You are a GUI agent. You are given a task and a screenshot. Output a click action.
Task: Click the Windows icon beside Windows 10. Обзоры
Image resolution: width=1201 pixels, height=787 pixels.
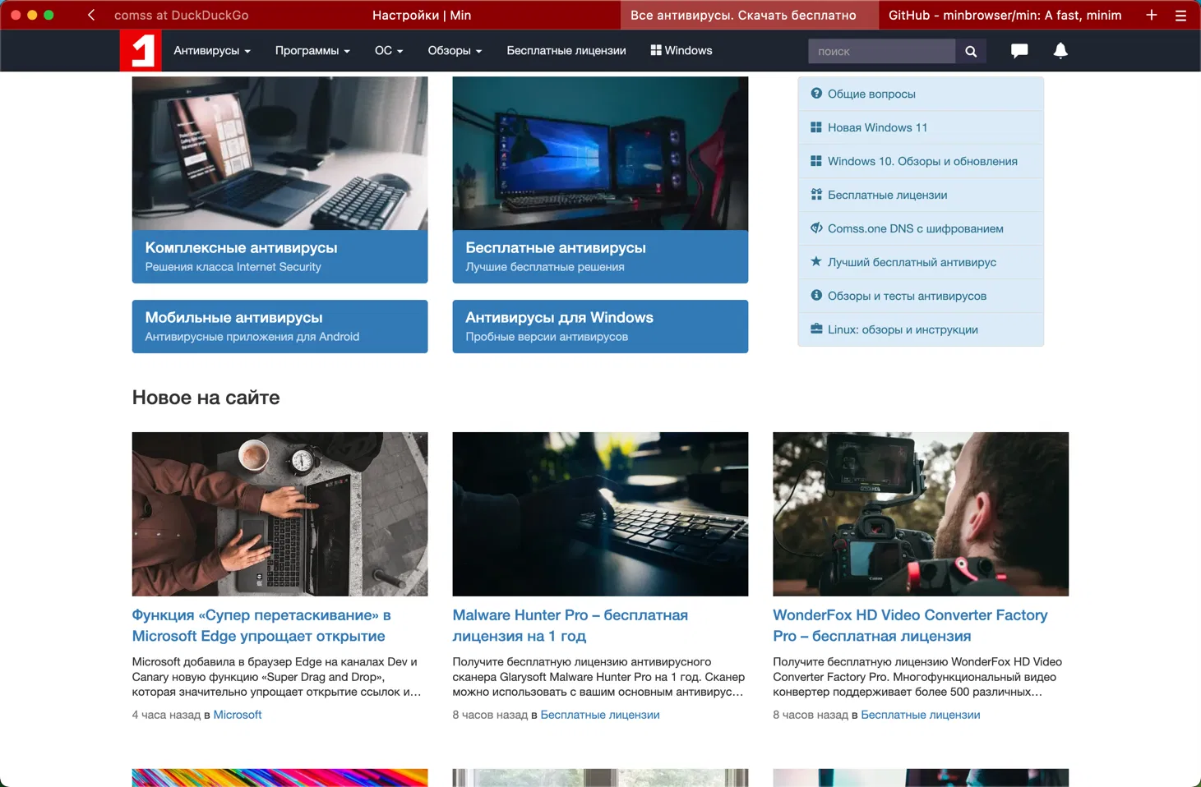point(816,161)
